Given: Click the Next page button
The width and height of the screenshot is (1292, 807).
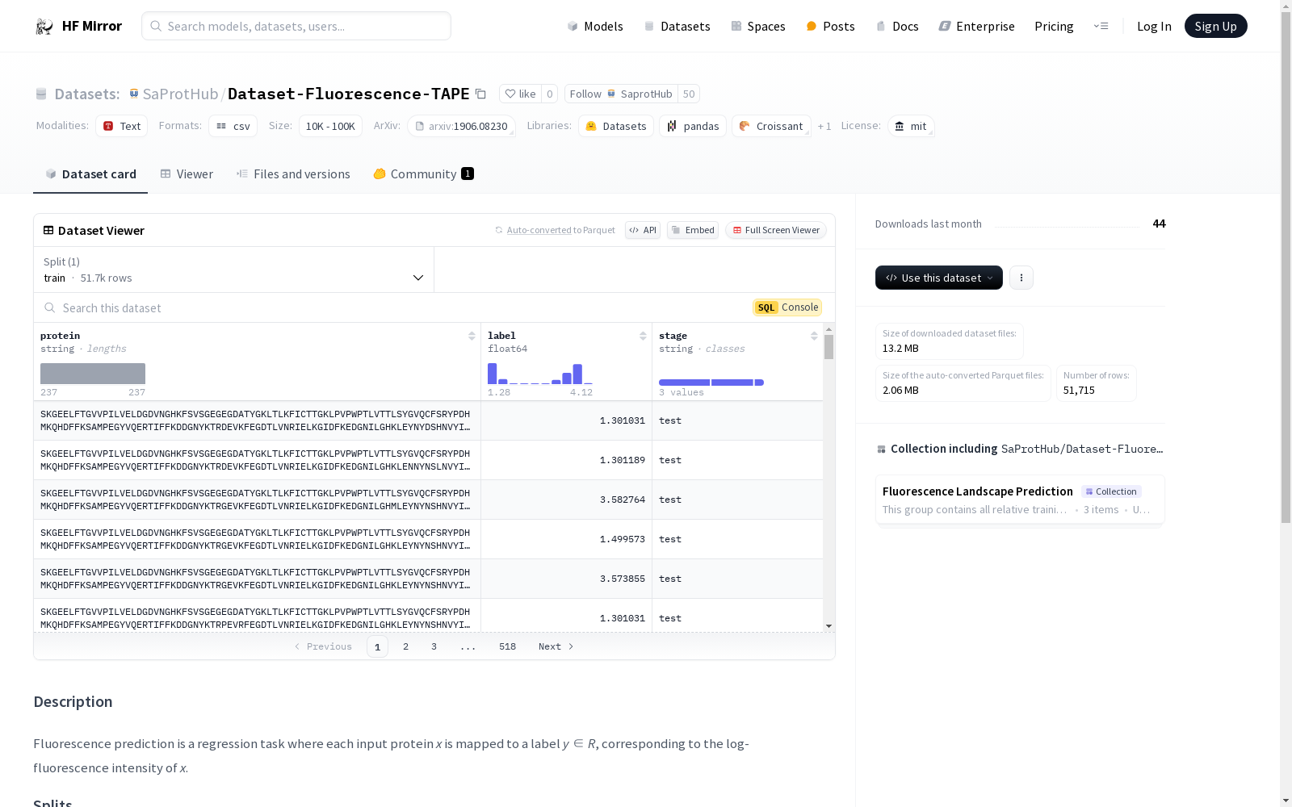Looking at the screenshot, I should pos(556,646).
